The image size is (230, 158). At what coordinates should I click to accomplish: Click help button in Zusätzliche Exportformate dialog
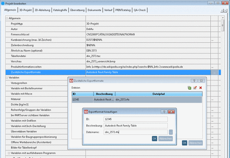[194, 81]
